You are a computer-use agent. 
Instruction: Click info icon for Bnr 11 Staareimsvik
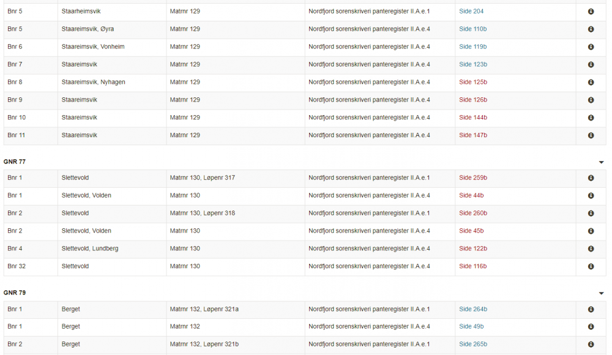pos(591,135)
